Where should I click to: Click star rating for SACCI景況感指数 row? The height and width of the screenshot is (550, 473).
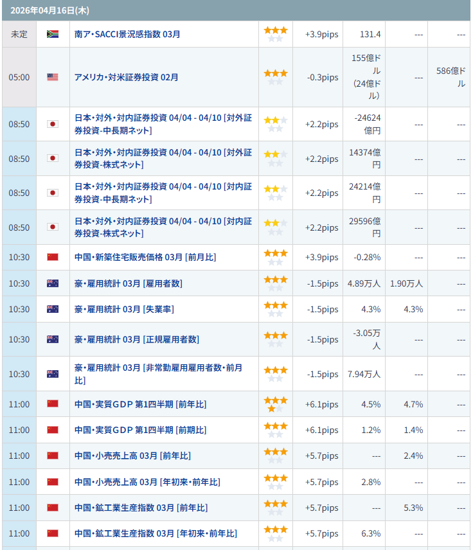(276, 34)
